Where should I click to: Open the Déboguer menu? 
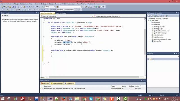[44, 4]
